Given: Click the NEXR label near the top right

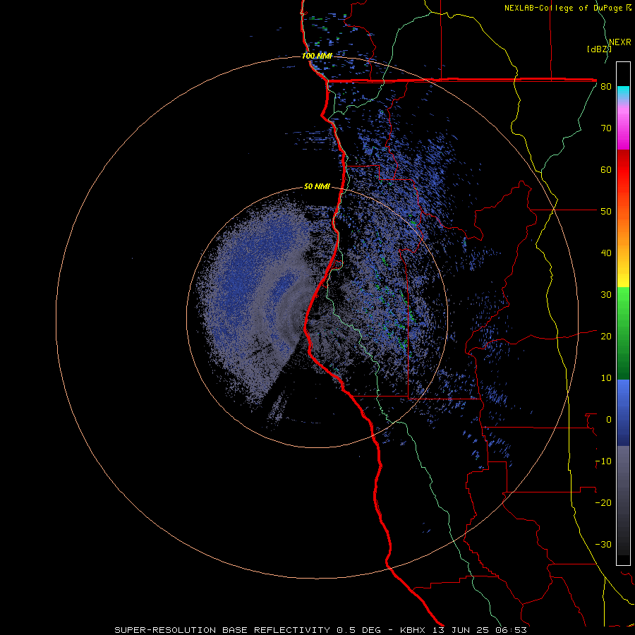Looking at the screenshot, I should (x=620, y=42).
